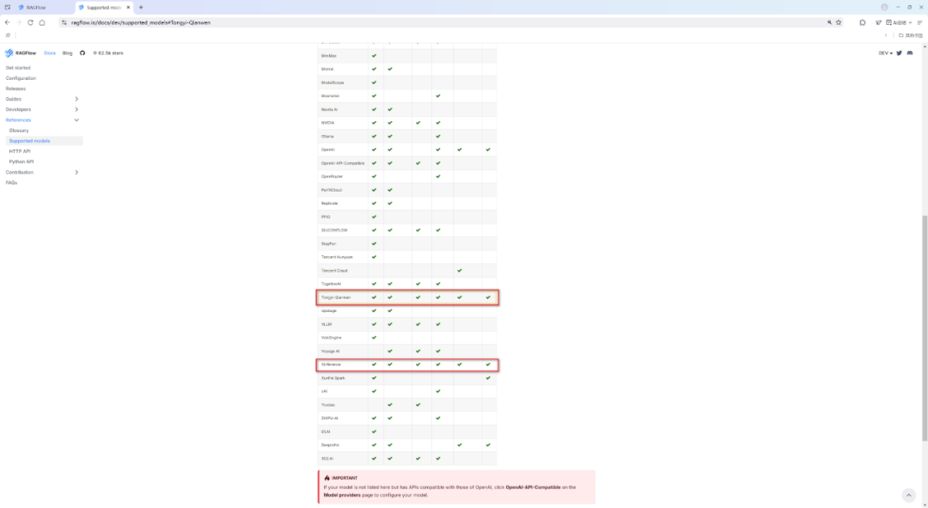Viewport: 928px width, 508px height.
Task: Open the Discord icon in the header
Action: click(x=910, y=53)
